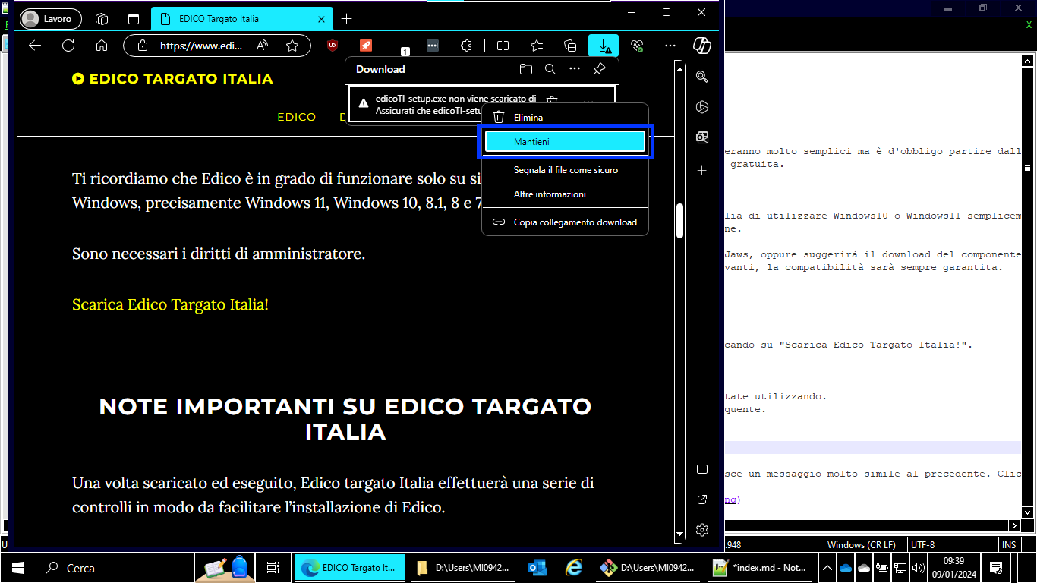Click INS mode in Notepad++ status bar
1037x583 pixels.
pos(1009,544)
